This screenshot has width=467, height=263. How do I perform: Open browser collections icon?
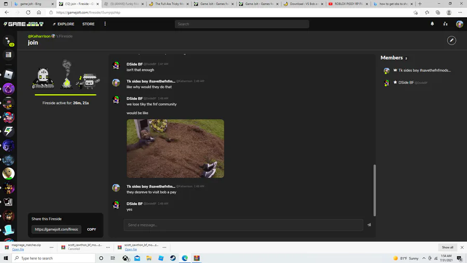point(438,12)
